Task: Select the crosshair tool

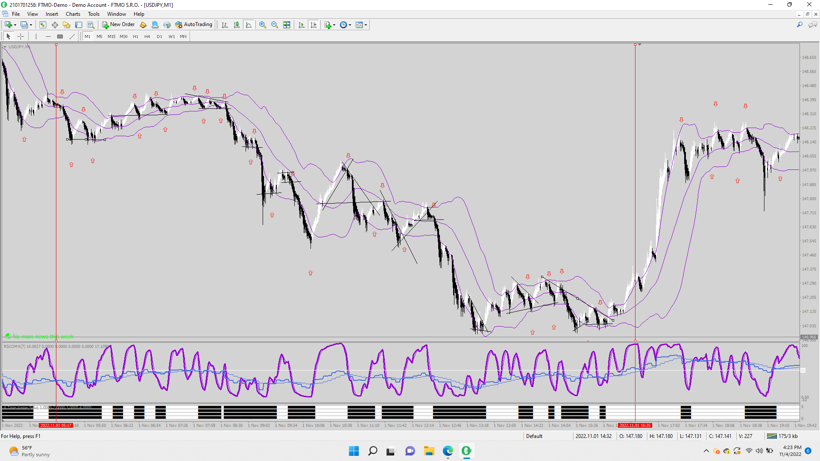Action: tap(20, 37)
